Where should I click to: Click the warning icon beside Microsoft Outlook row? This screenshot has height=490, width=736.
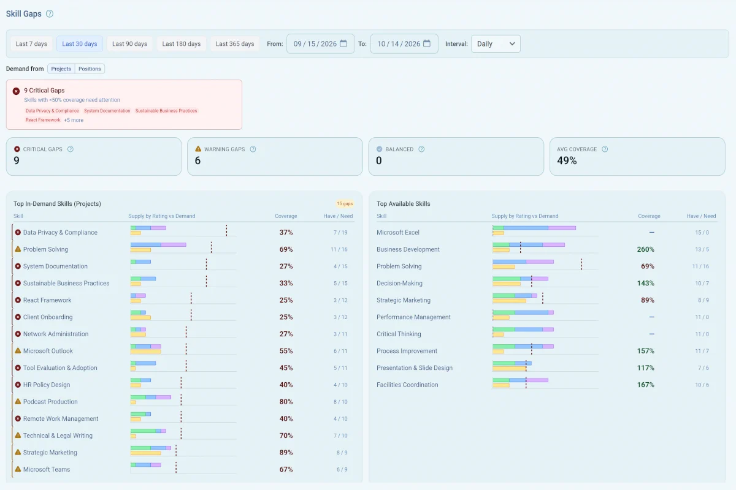click(x=18, y=351)
